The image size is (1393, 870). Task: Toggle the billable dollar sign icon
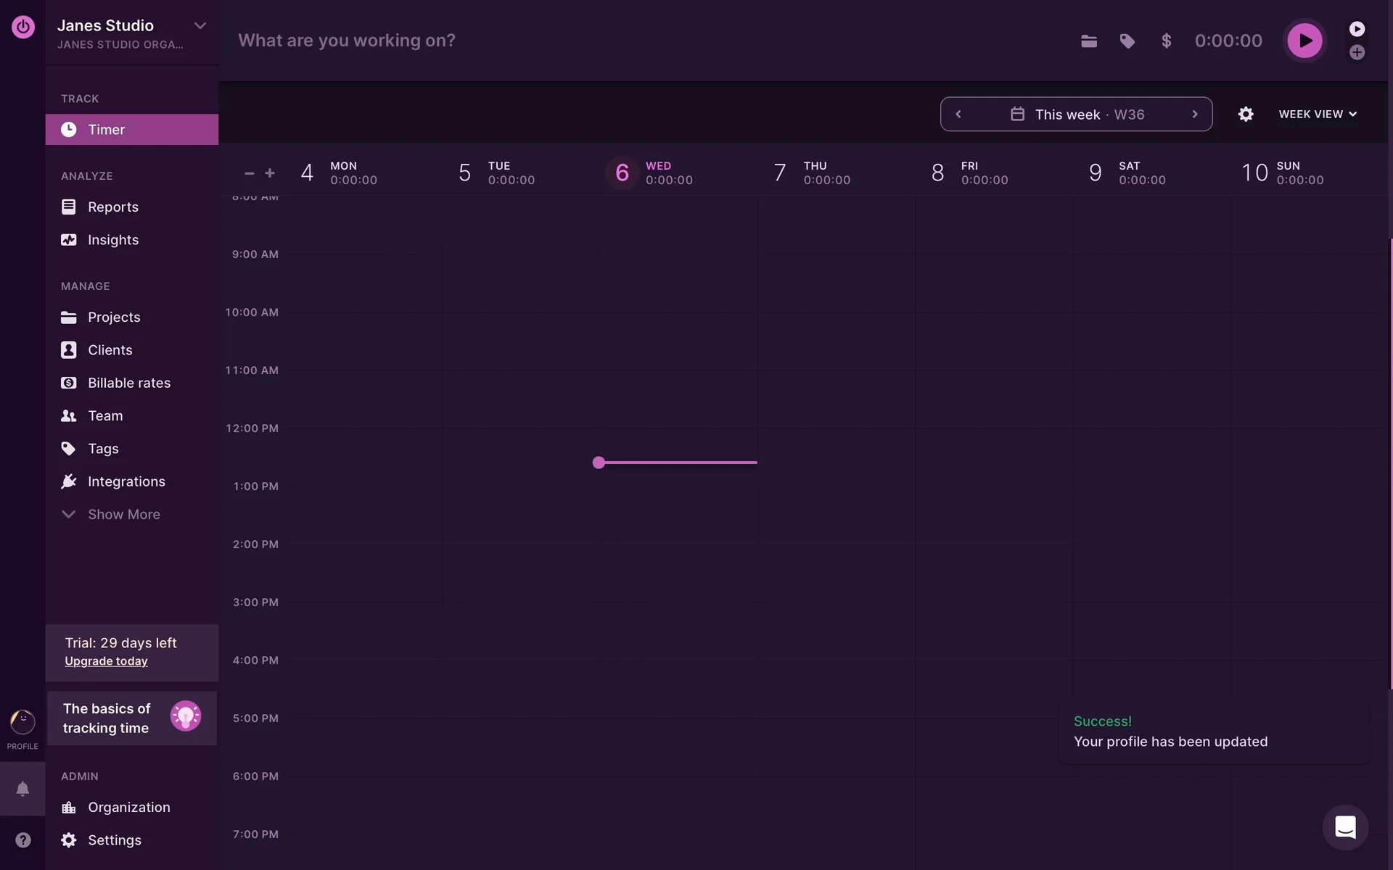pos(1166,41)
